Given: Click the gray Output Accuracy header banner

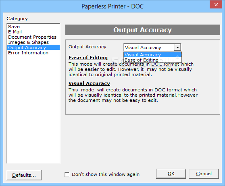Looking at the screenshot, I should click(x=143, y=30).
